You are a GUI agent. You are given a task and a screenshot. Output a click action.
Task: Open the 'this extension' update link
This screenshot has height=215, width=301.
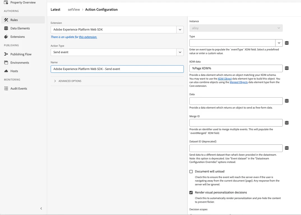(x=88, y=37)
